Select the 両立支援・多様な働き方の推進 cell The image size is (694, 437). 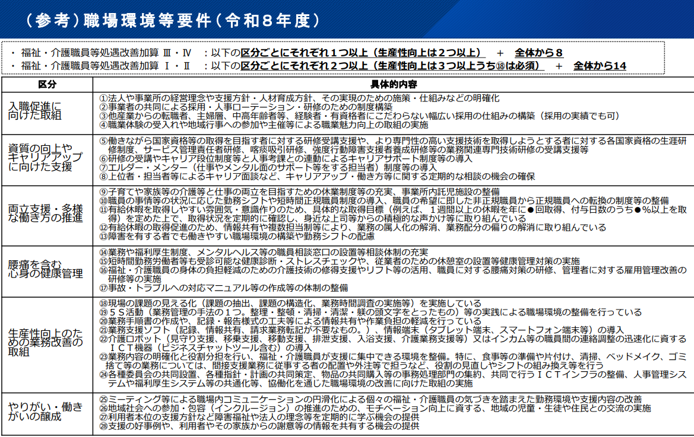coord(45,215)
